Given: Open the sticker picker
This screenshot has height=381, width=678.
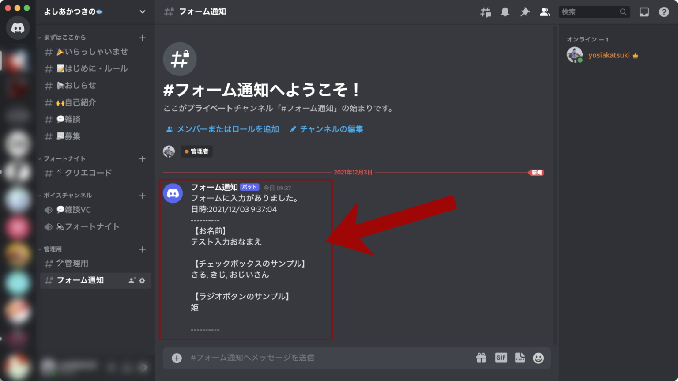Looking at the screenshot, I should click(x=520, y=358).
